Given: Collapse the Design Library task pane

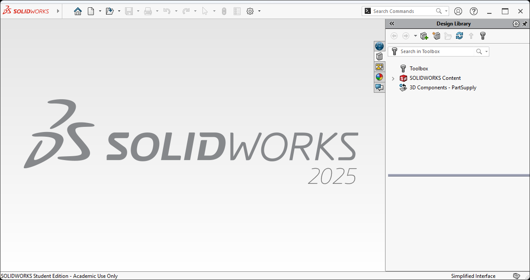Looking at the screenshot, I should (392, 24).
